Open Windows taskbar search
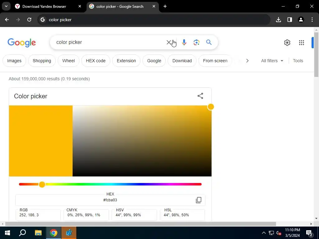 [x=22, y=233]
